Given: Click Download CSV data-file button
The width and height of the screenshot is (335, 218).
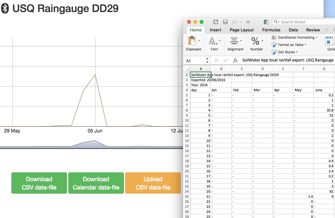Looking at the screenshot, I should point(39,183).
